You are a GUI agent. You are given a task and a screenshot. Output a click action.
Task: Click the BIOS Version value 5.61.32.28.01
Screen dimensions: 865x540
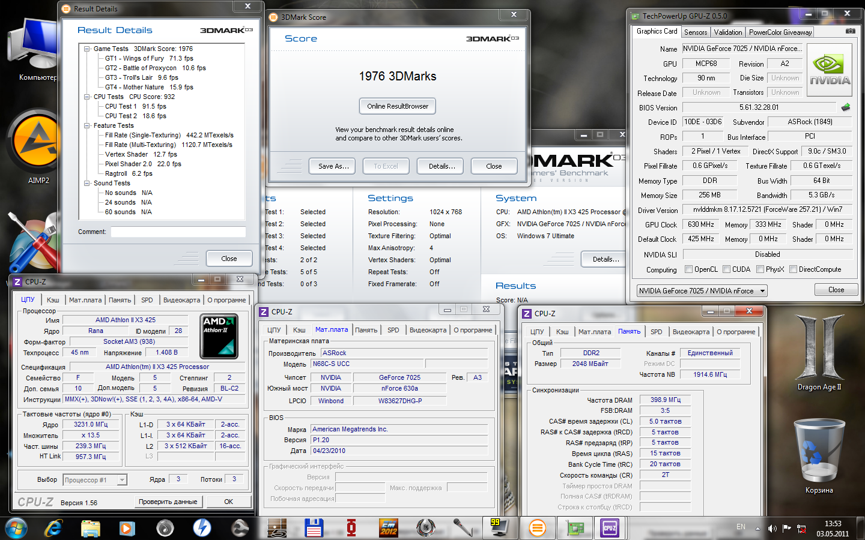coord(759,107)
